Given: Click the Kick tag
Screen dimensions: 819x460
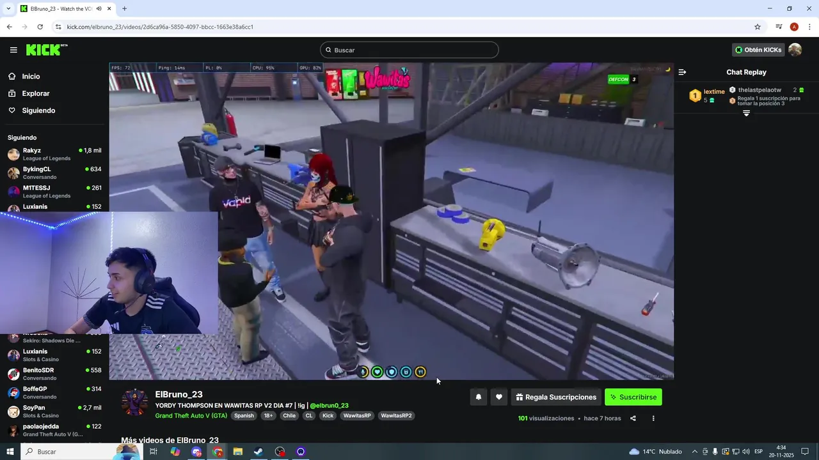Looking at the screenshot, I should click(x=328, y=415).
